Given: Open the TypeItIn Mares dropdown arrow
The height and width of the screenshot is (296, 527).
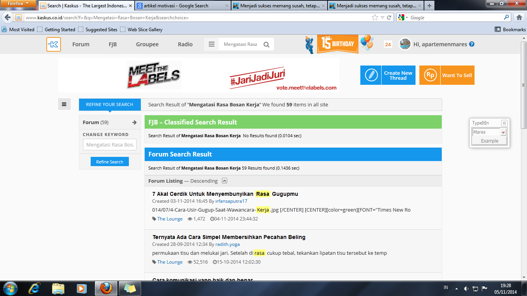Looking at the screenshot, I should tap(503, 132).
